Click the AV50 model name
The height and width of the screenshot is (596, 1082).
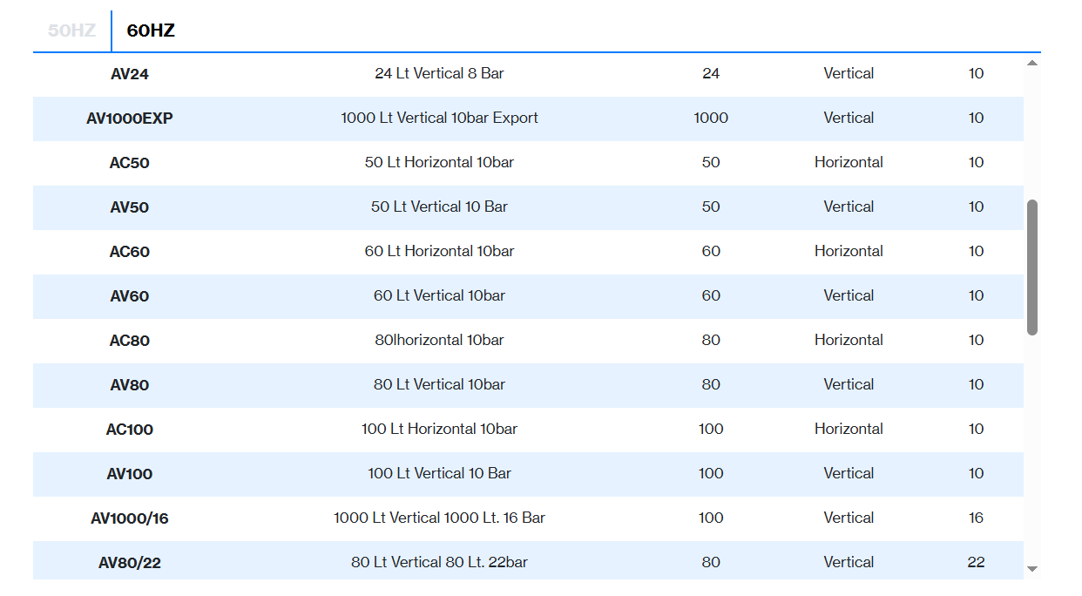[130, 207]
